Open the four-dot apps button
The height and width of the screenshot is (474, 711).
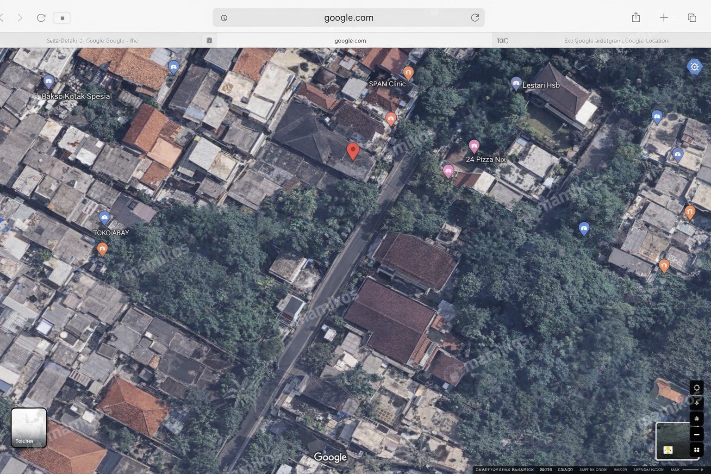pyautogui.click(x=697, y=449)
